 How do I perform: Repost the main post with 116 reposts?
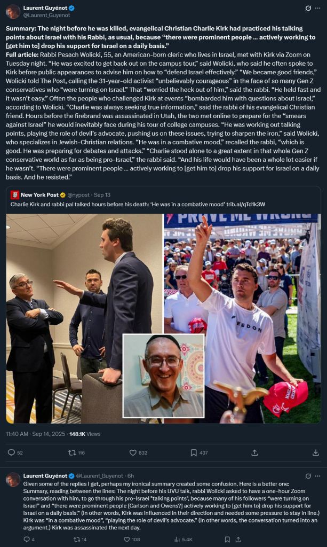[77, 452]
